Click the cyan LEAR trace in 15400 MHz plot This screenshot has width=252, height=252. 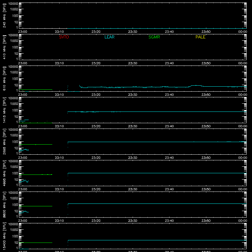[157, 240]
